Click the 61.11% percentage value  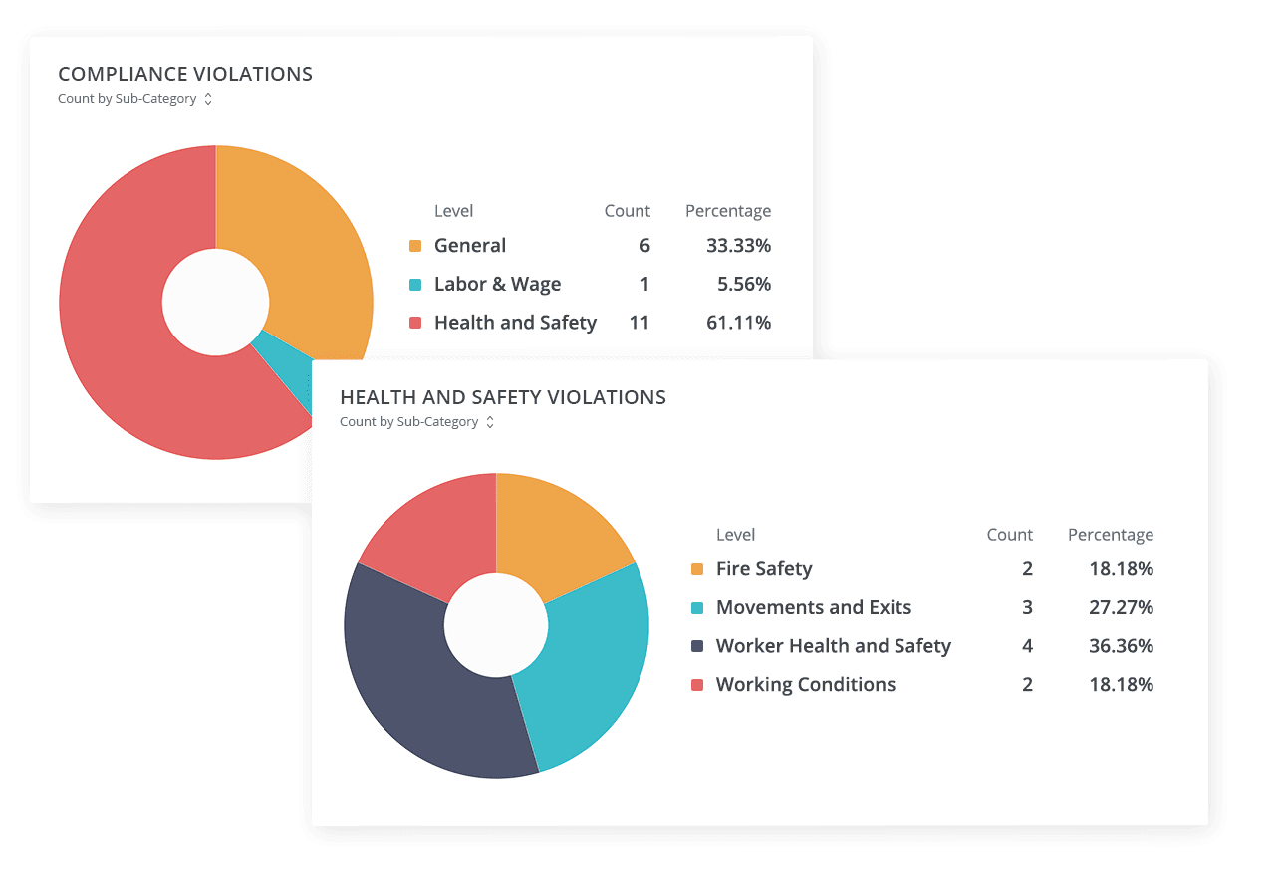(737, 323)
